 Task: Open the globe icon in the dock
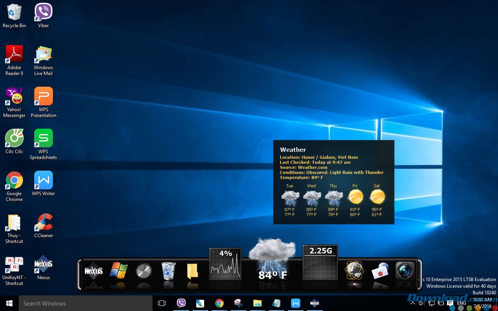pyautogui.click(x=354, y=270)
